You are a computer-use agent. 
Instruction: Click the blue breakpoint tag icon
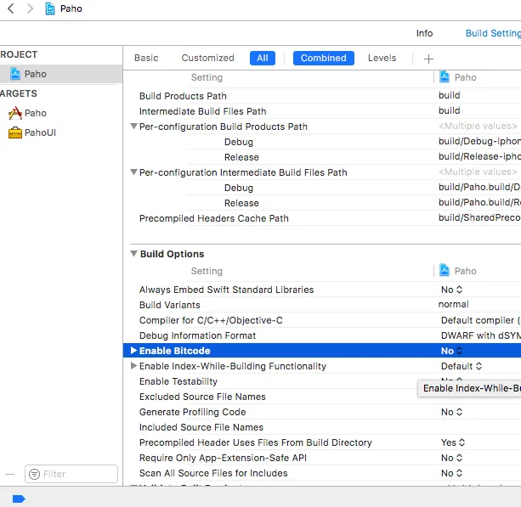pyautogui.click(x=19, y=499)
